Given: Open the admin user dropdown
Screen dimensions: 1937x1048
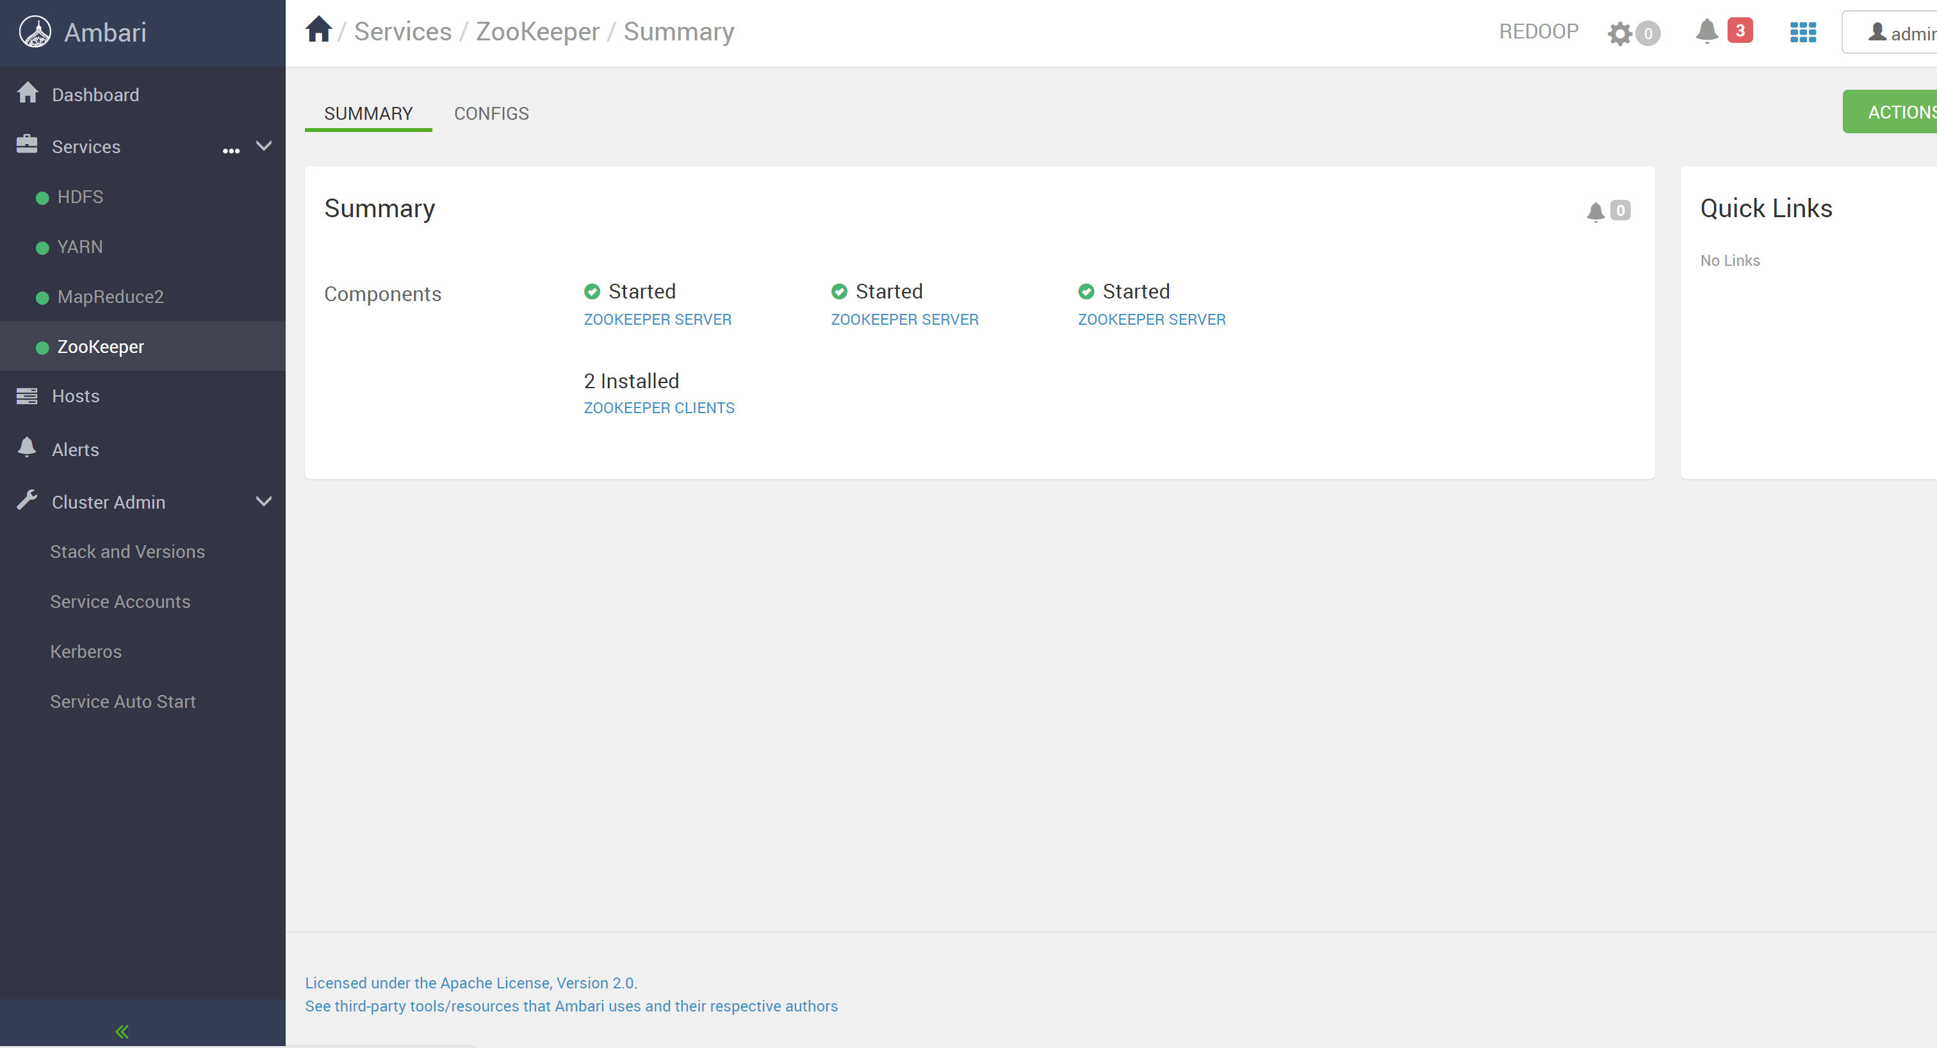Looking at the screenshot, I should click(x=1889, y=32).
